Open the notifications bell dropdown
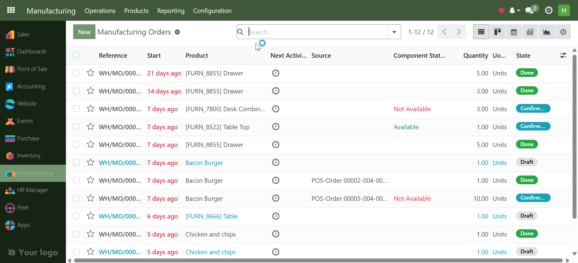Image resolution: width=578 pixels, height=263 pixels. coord(514,11)
